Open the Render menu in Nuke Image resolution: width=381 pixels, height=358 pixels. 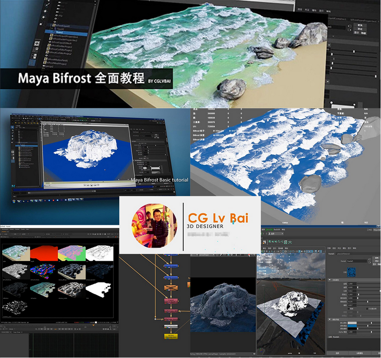pyautogui.click(x=17, y=229)
